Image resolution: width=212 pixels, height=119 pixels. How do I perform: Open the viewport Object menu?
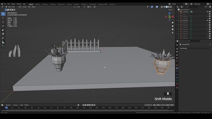pyautogui.click(x=33, y=7)
